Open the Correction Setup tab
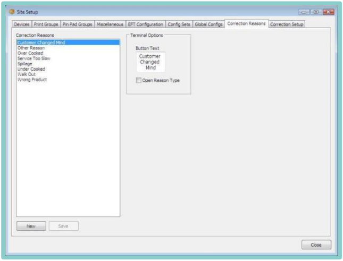343x261 pixels. click(287, 24)
